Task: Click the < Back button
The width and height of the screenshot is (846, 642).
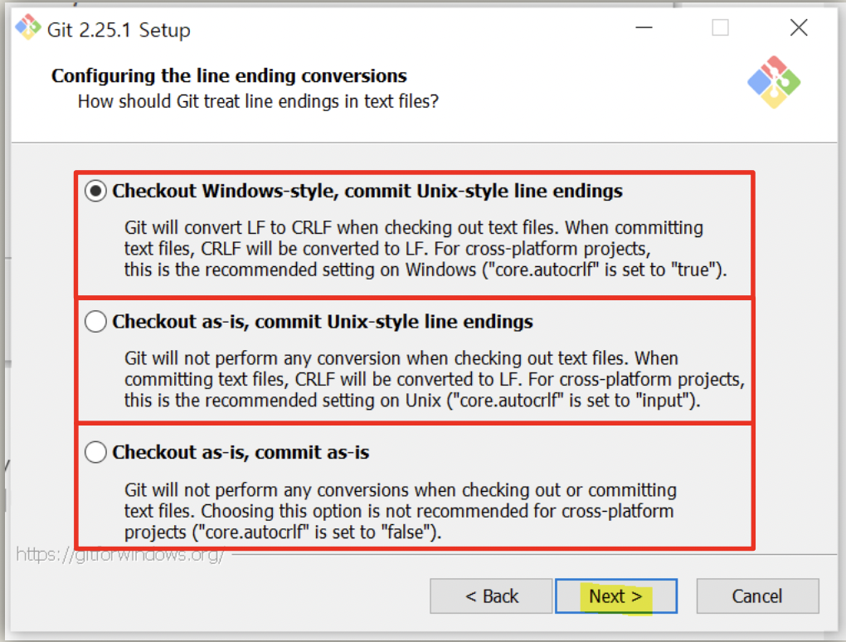Action: pyautogui.click(x=490, y=596)
